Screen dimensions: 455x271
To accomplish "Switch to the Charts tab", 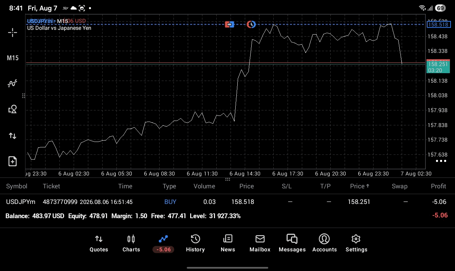I will point(131,244).
